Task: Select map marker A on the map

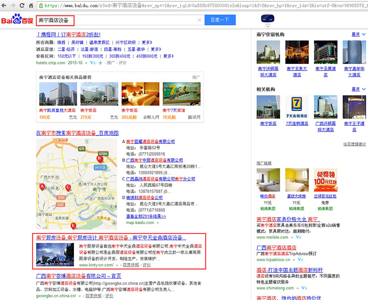Action: 42,187
